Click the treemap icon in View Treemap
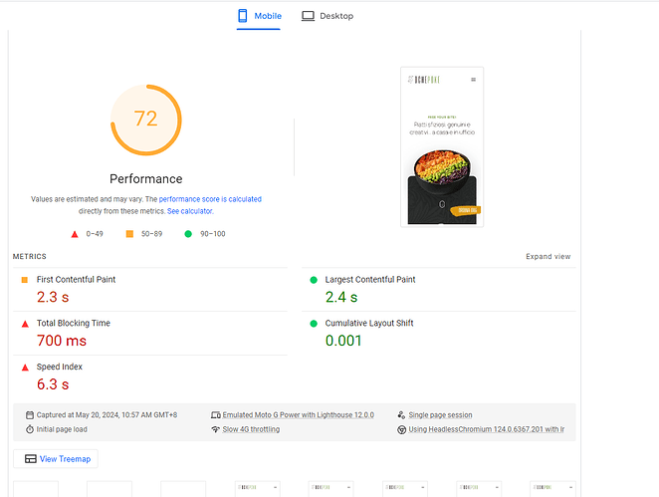 [x=30, y=459]
